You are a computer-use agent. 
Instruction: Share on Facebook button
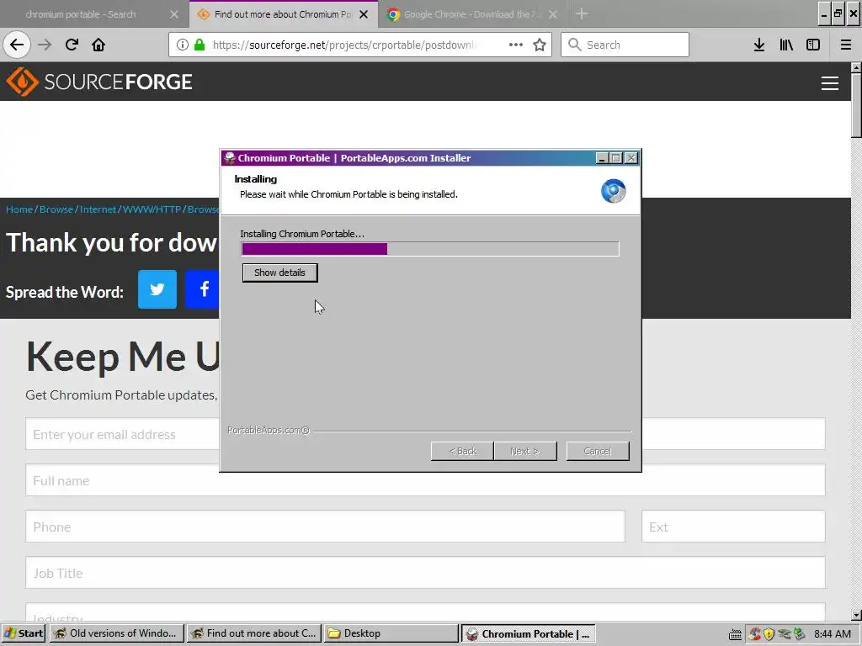coord(202,289)
